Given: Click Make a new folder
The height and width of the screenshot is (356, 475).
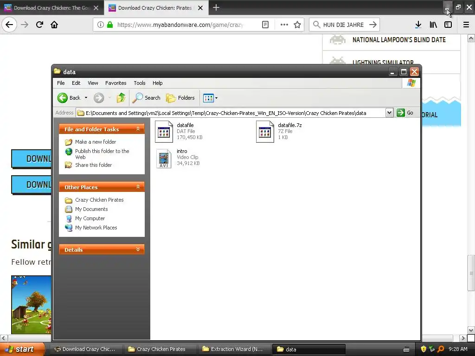Looking at the screenshot, I should point(96,142).
